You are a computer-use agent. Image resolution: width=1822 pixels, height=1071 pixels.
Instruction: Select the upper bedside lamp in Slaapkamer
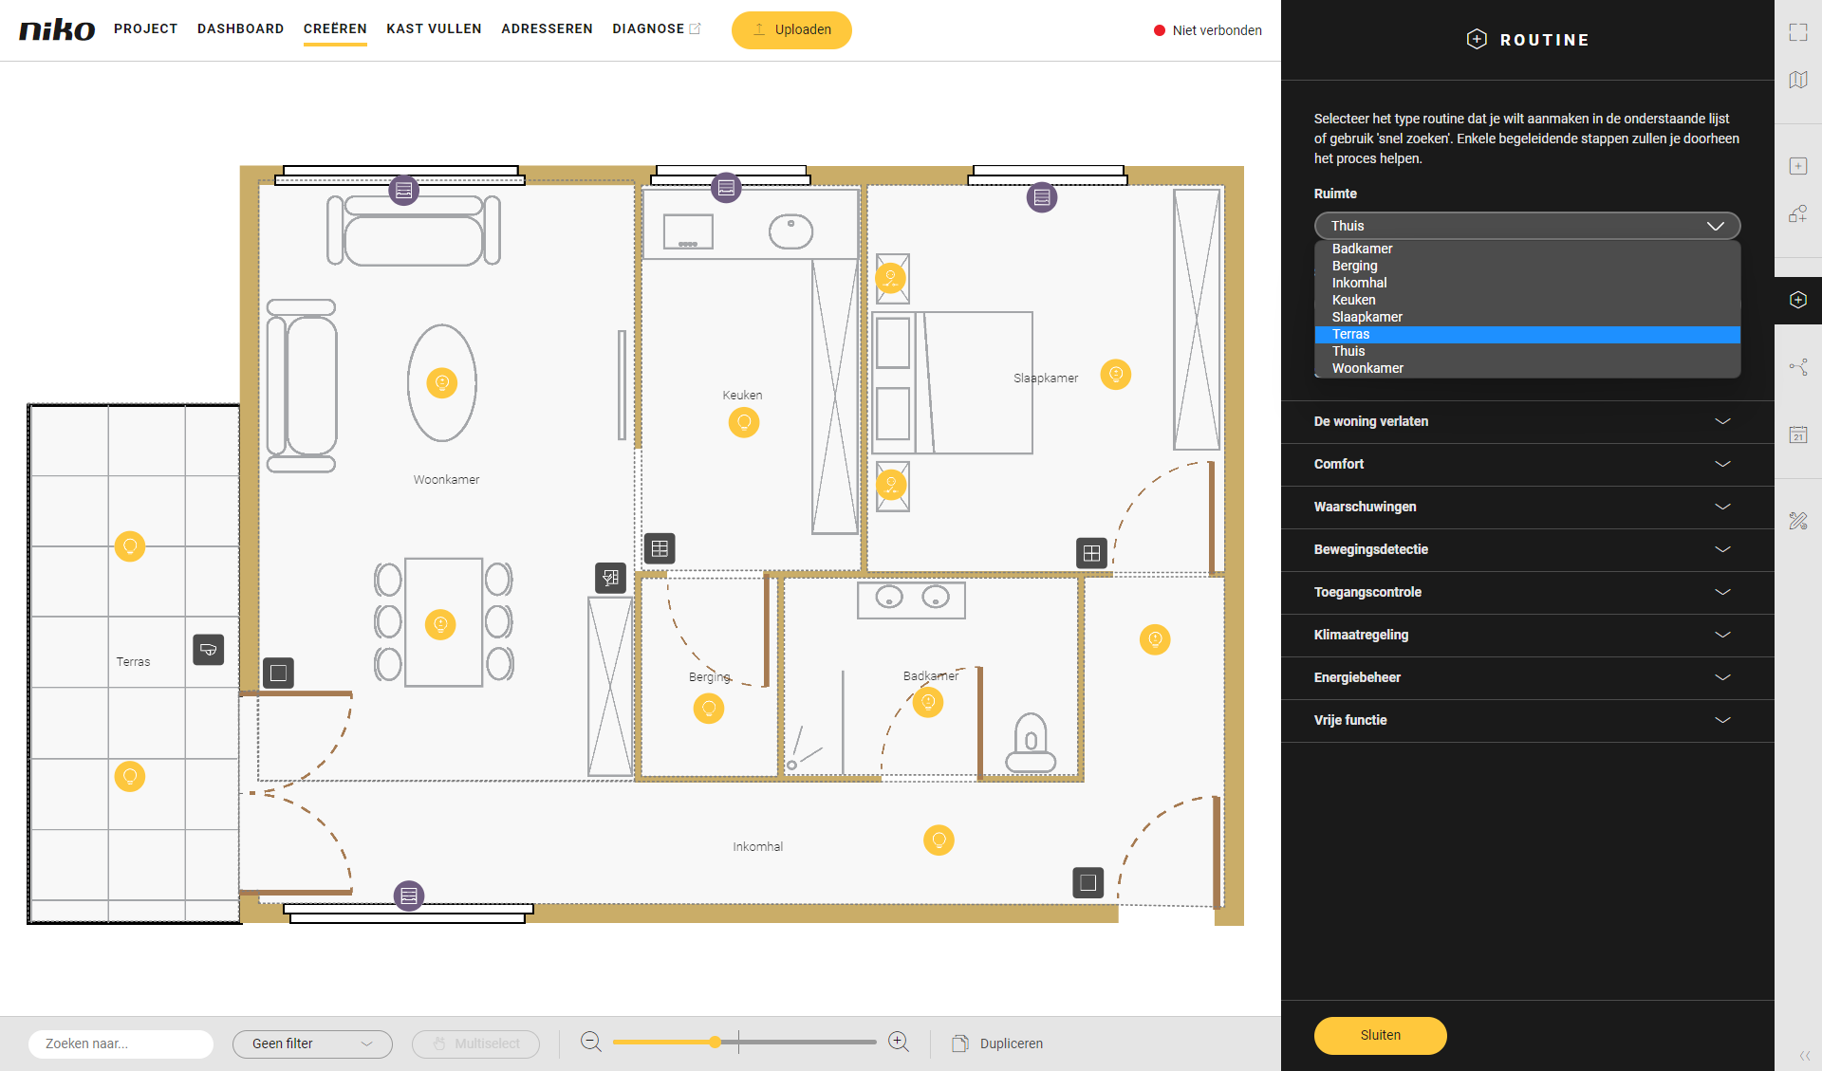point(890,278)
